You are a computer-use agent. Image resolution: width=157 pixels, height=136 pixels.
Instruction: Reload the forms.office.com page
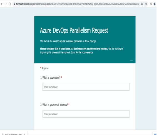[x=10, y=4]
